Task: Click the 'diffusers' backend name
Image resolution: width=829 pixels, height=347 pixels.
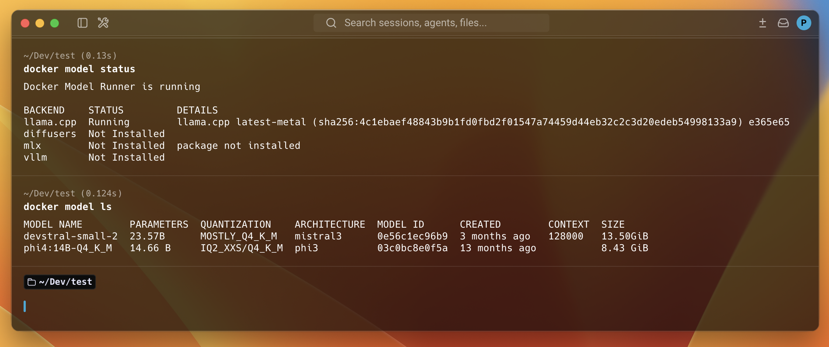Action: (x=50, y=134)
